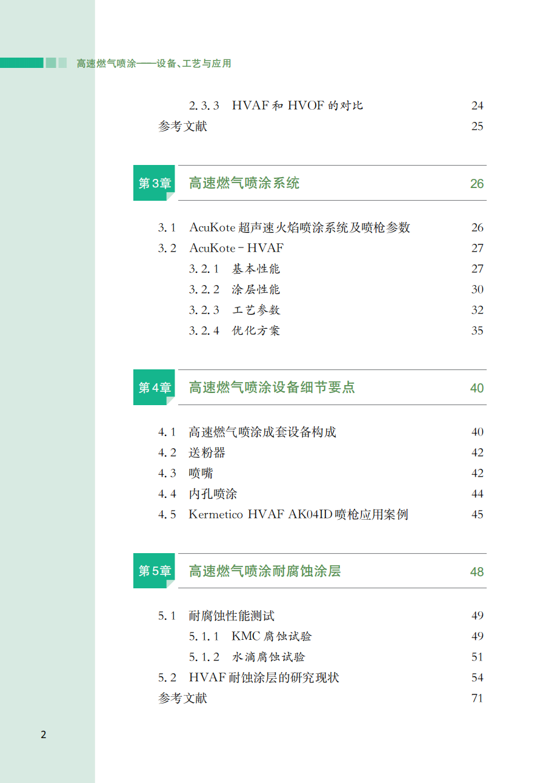The width and height of the screenshot is (560, 783).
Task: Click the green 第5章 chapter badge
Action: (x=155, y=571)
